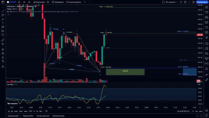The image size is (209, 118).
Task: Take a chart snapshot with camera icon
Action: coord(193,2)
